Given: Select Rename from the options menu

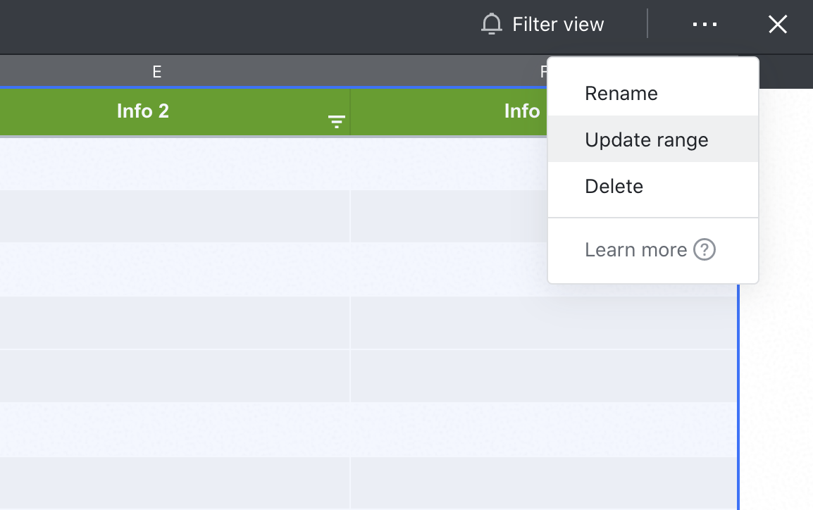Looking at the screenshot, I should [621, 94].
